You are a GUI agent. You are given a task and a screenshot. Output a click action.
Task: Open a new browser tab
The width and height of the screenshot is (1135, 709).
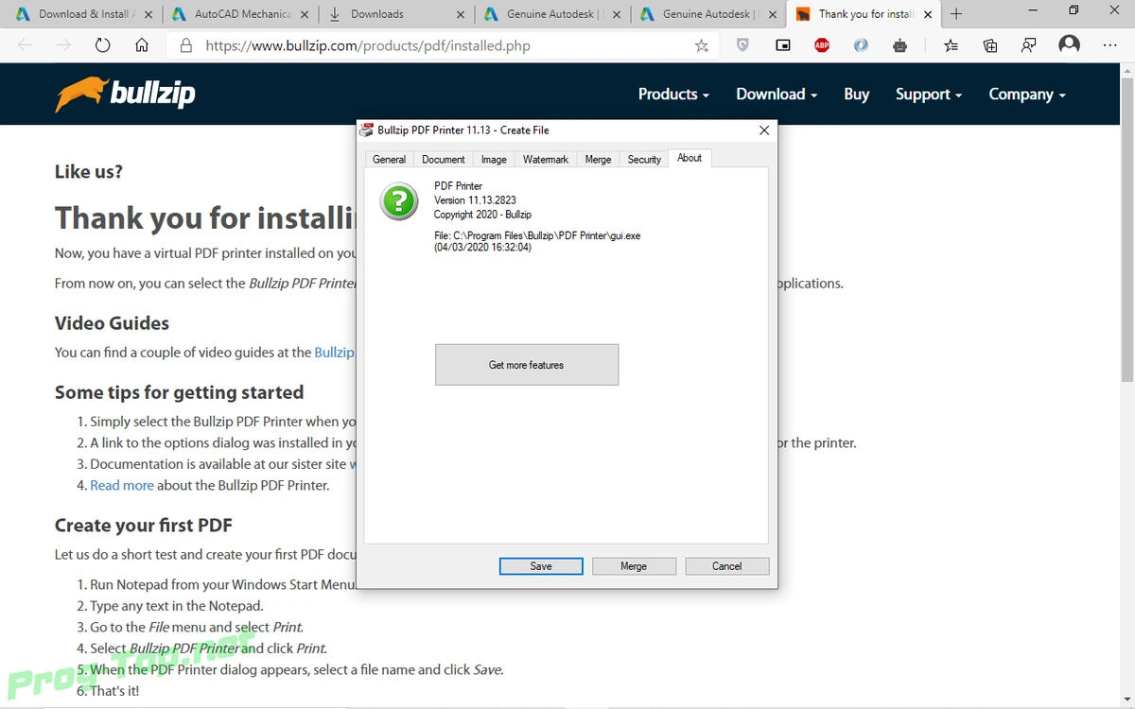956,14
